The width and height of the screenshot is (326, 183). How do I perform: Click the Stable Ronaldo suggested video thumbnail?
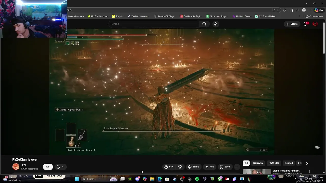(257, 172)
